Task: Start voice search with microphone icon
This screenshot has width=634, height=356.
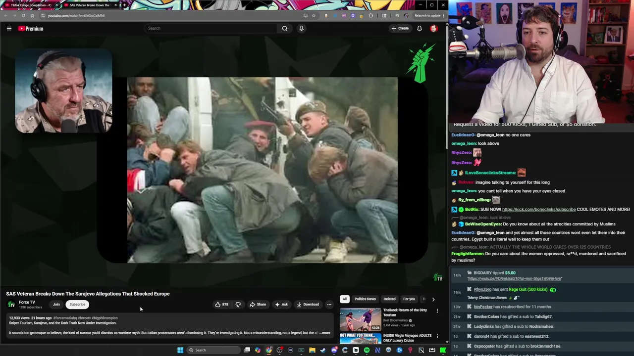Action: pos(301,28)
